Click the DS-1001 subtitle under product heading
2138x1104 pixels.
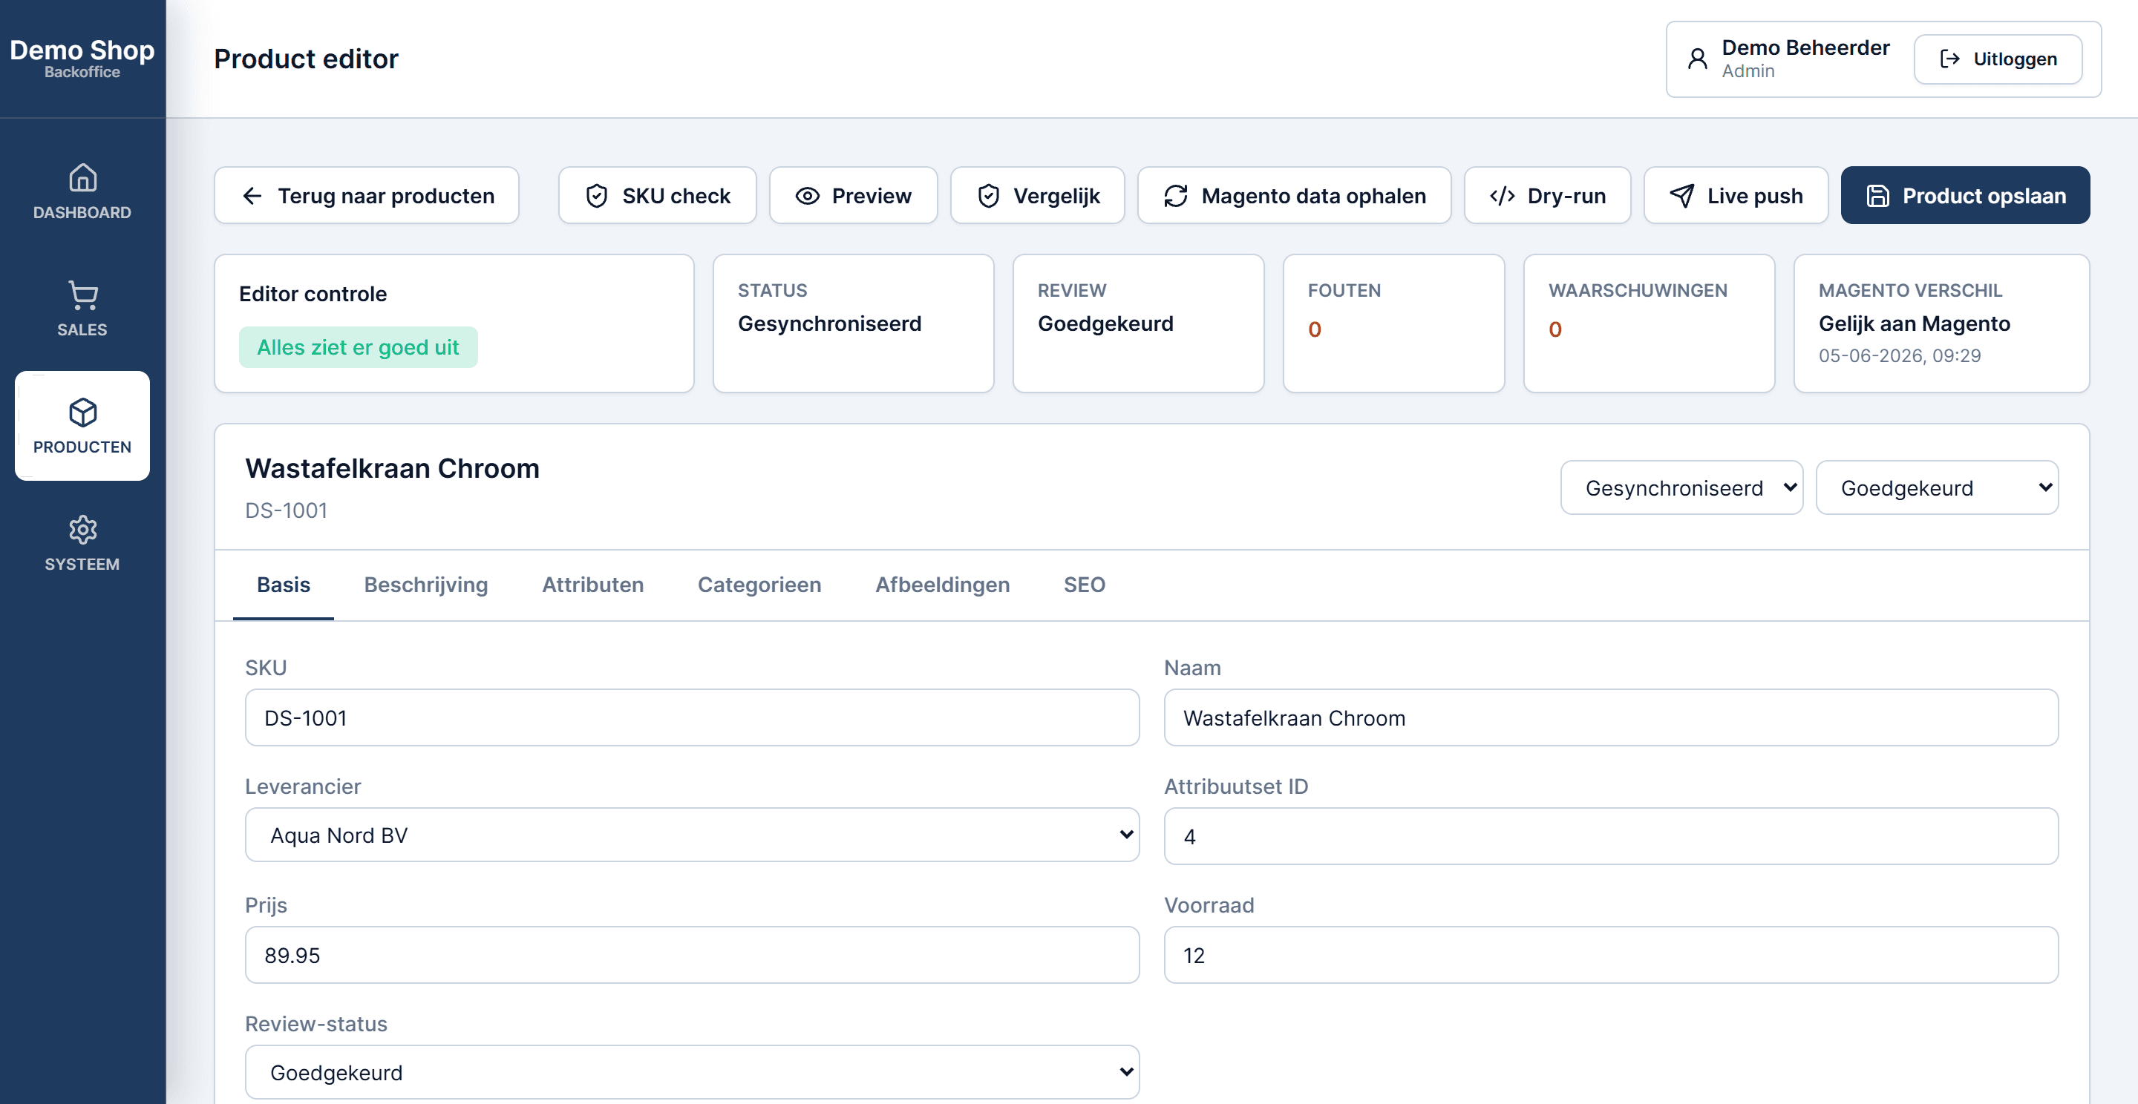pos(287,510)
